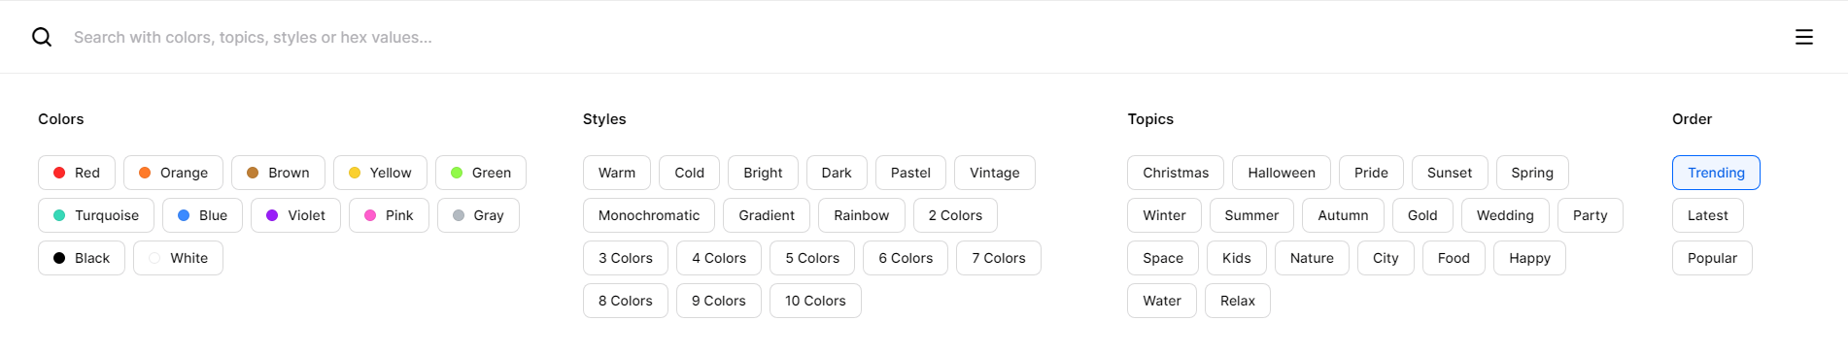The width and height of the screenshot is (1848, 353).
Task: Select the Black color chip
Action: (x=82, y=258)
